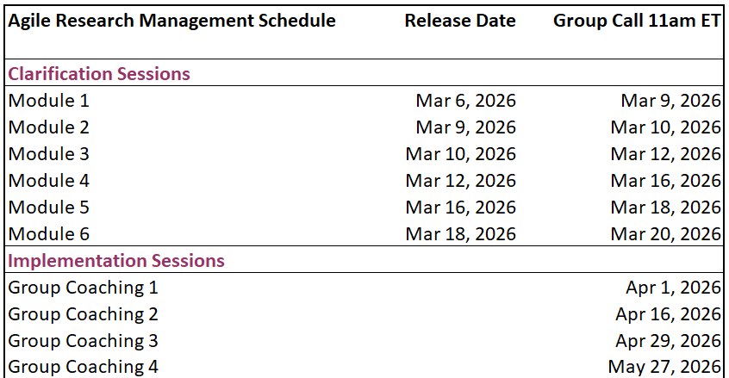Click Module 2 group call Mar 10, 2026
This screenshot has width=729, height=378.
tap(666, 127)
